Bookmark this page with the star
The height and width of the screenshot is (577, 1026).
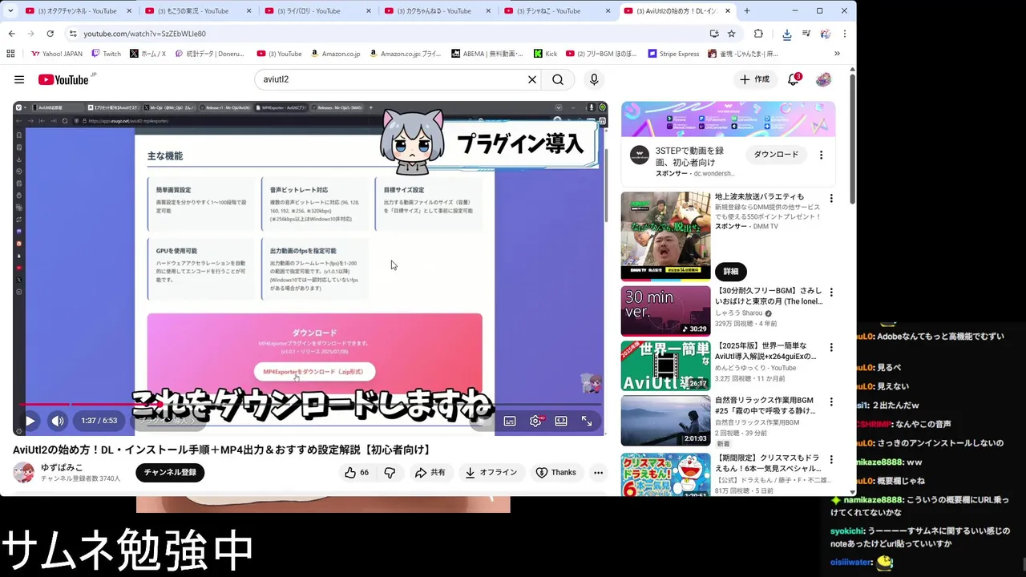point(732,34)
